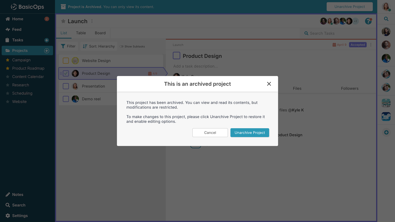Screen dimensions: 395x222
Task: Click the add plus icon in the right rail
Action: [386, 132]
